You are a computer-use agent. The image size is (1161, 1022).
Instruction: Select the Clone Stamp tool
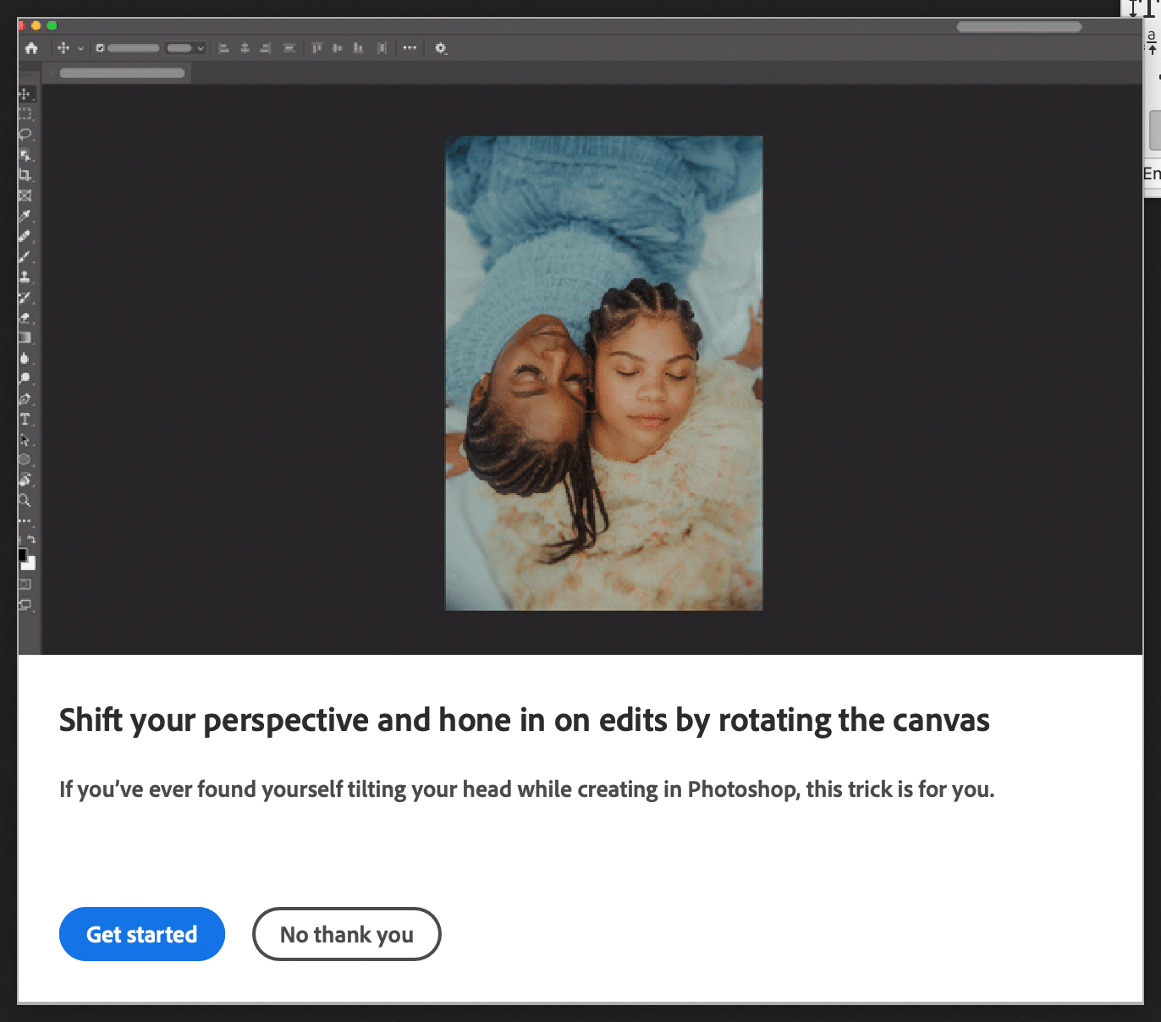(x=25, y=277)
